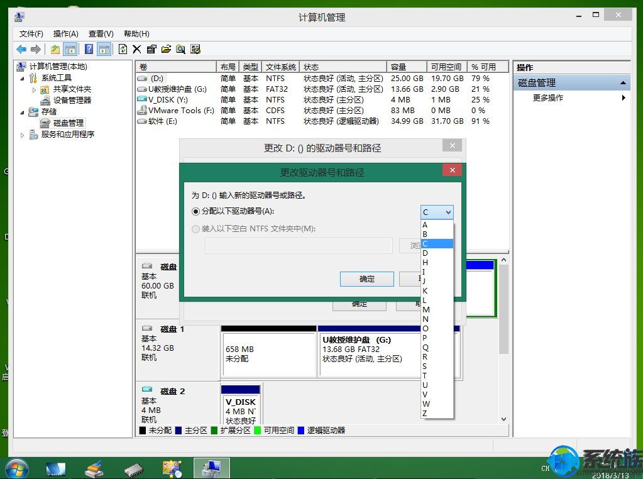Sort by the 文件系统 column header

[280, 67]
